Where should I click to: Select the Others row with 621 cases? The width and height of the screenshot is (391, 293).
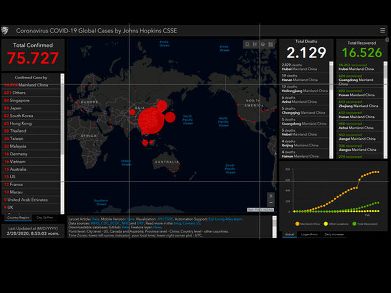point(31,93)
